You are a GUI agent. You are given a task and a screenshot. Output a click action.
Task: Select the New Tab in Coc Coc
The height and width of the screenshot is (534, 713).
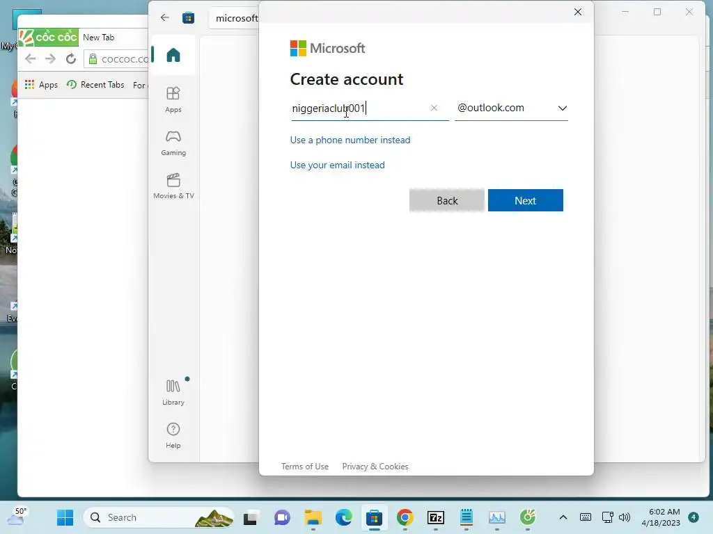click(99, 38)
